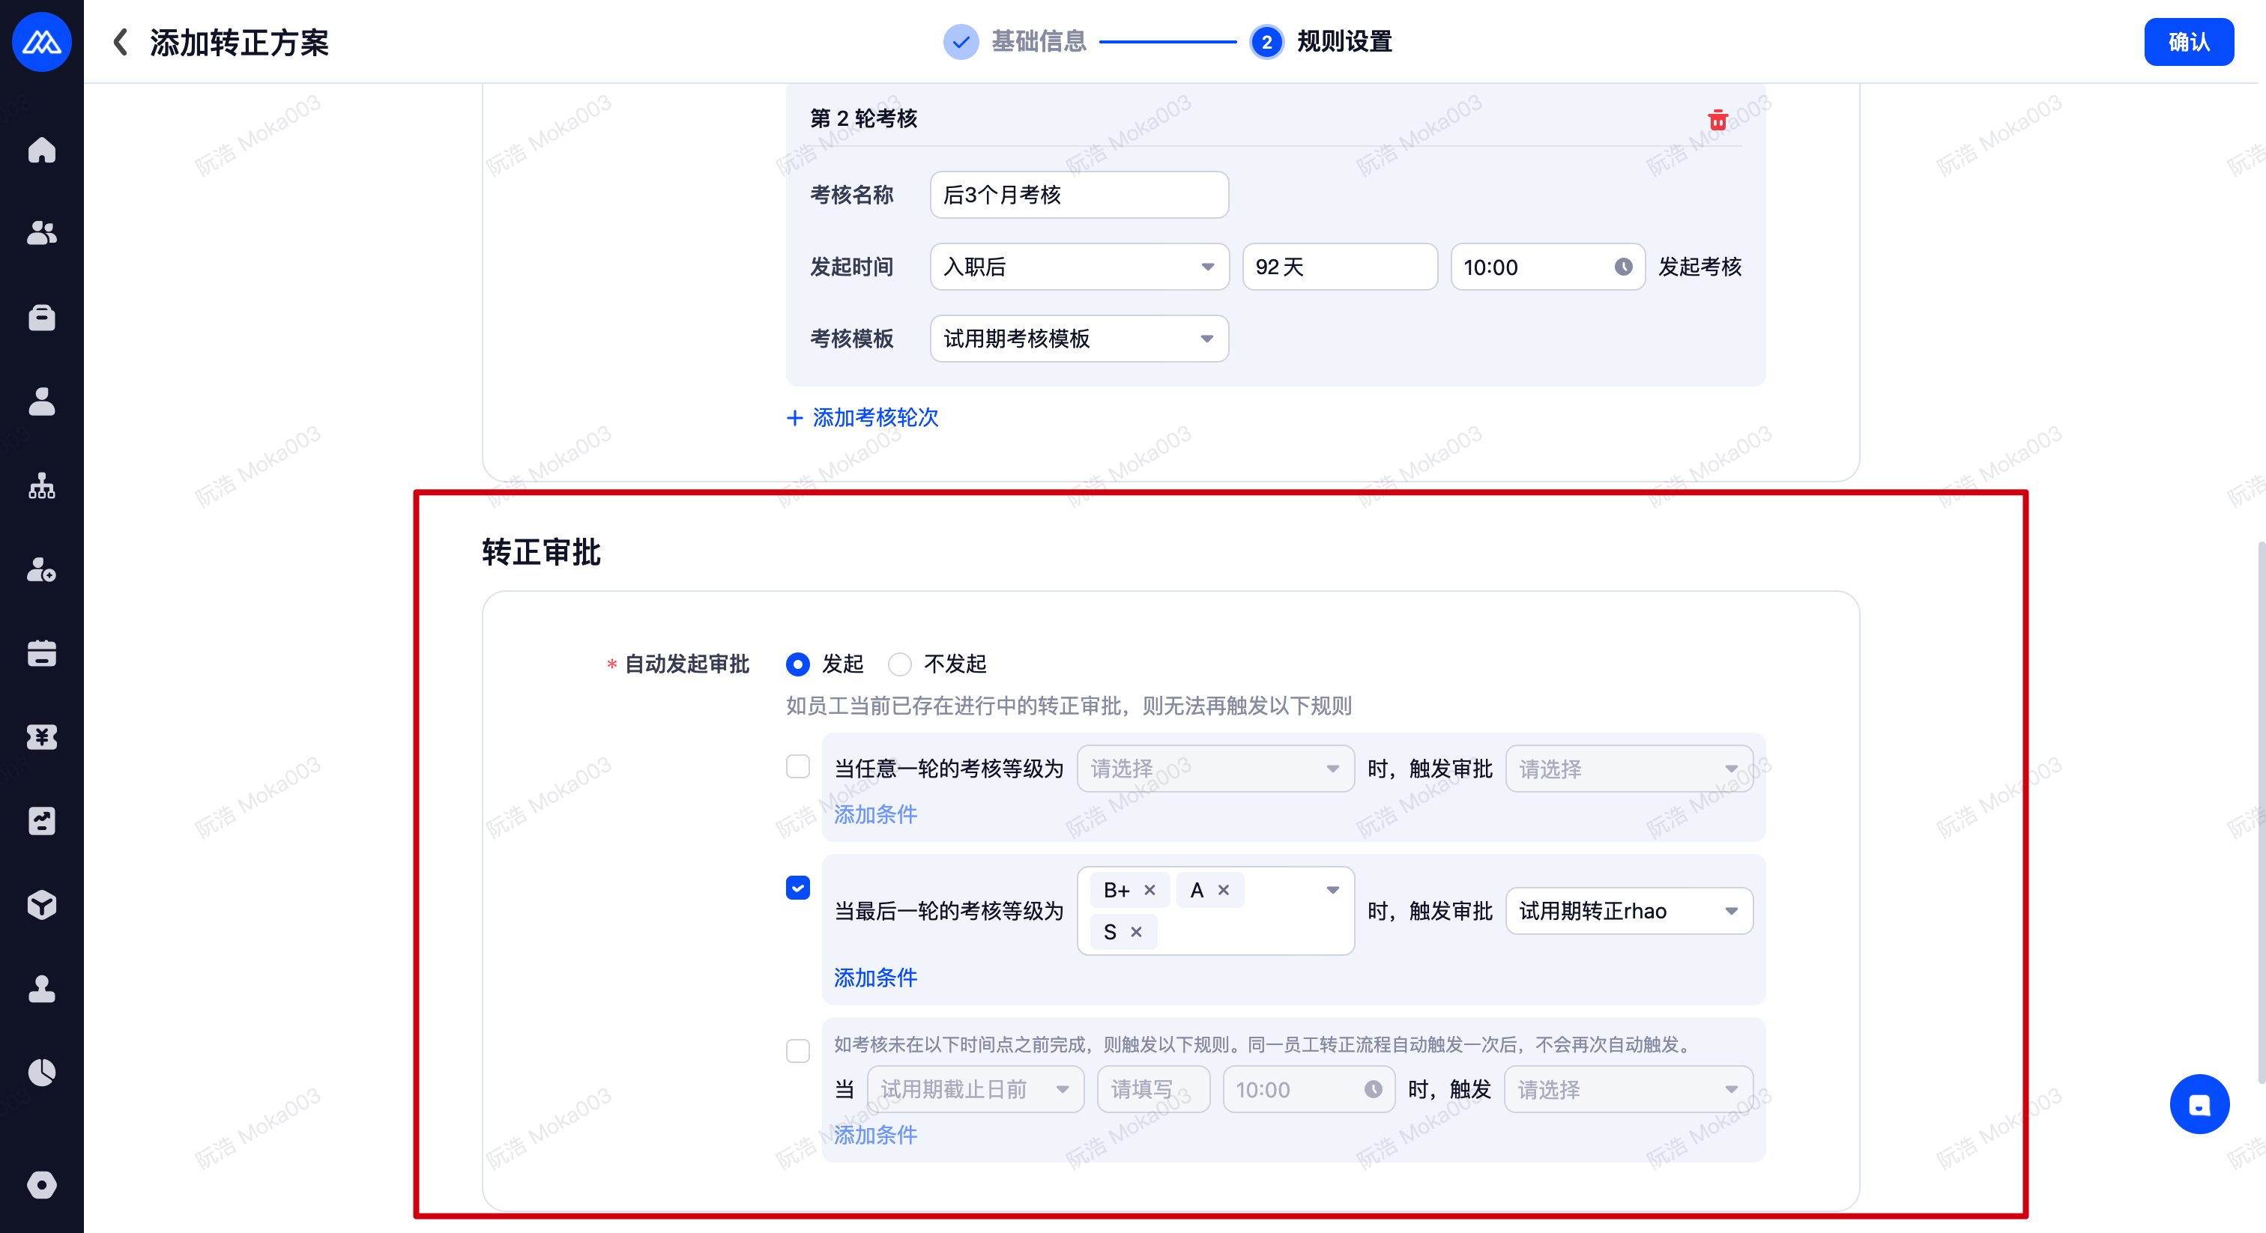The height and width of the screenshot is (1233, 2266).
Task: Go to the 基础信息 step
Action: point(1038,41)
